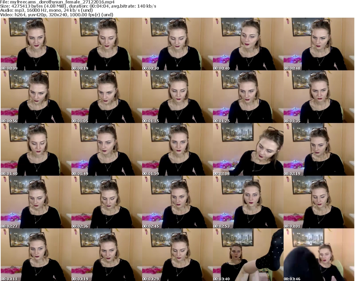This screenshot has width=355, height=281.
Task: Choose the thumbnail at 00:03:11
Action: coord(36,255)
